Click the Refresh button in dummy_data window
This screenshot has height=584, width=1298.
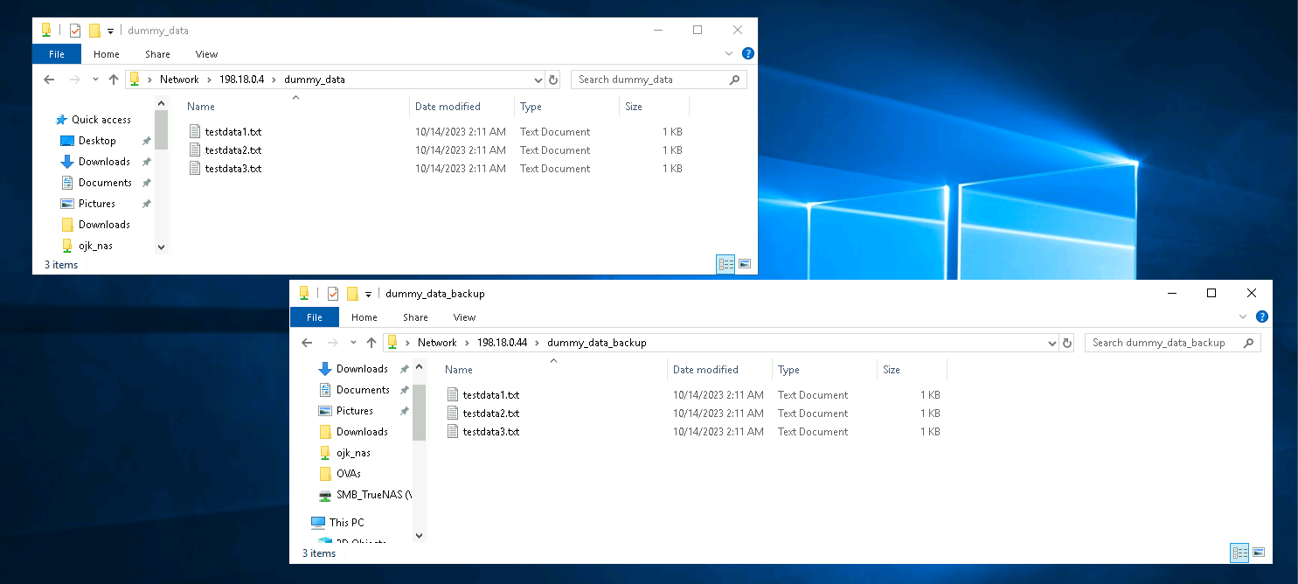click(552, 80)
